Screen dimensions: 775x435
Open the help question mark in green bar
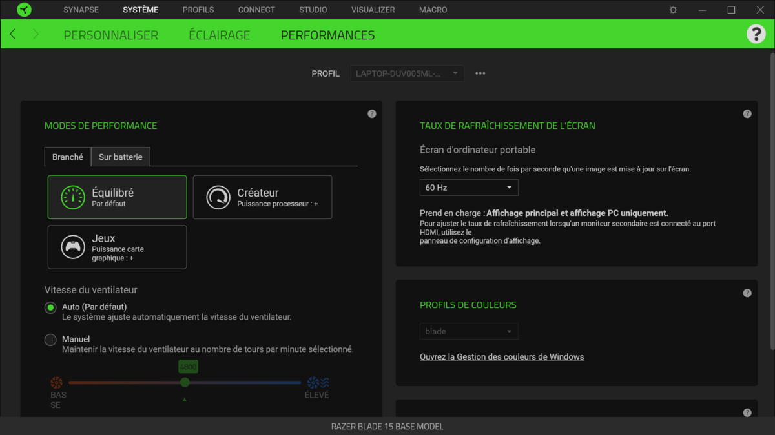756,34
